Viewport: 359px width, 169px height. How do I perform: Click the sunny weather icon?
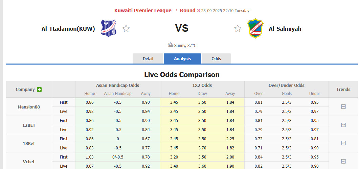click(171, 45)
